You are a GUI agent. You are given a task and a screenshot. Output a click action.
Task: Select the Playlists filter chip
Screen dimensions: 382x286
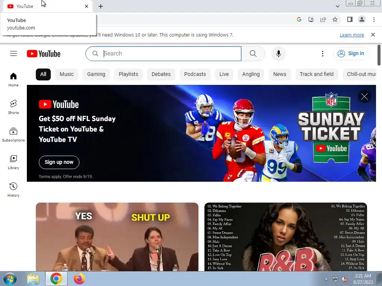pos(128,74)
